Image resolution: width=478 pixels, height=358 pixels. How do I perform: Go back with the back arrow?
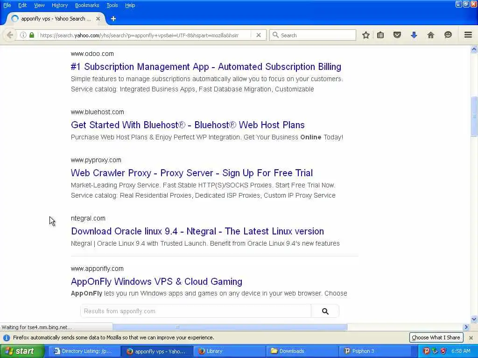pos(10,35)
